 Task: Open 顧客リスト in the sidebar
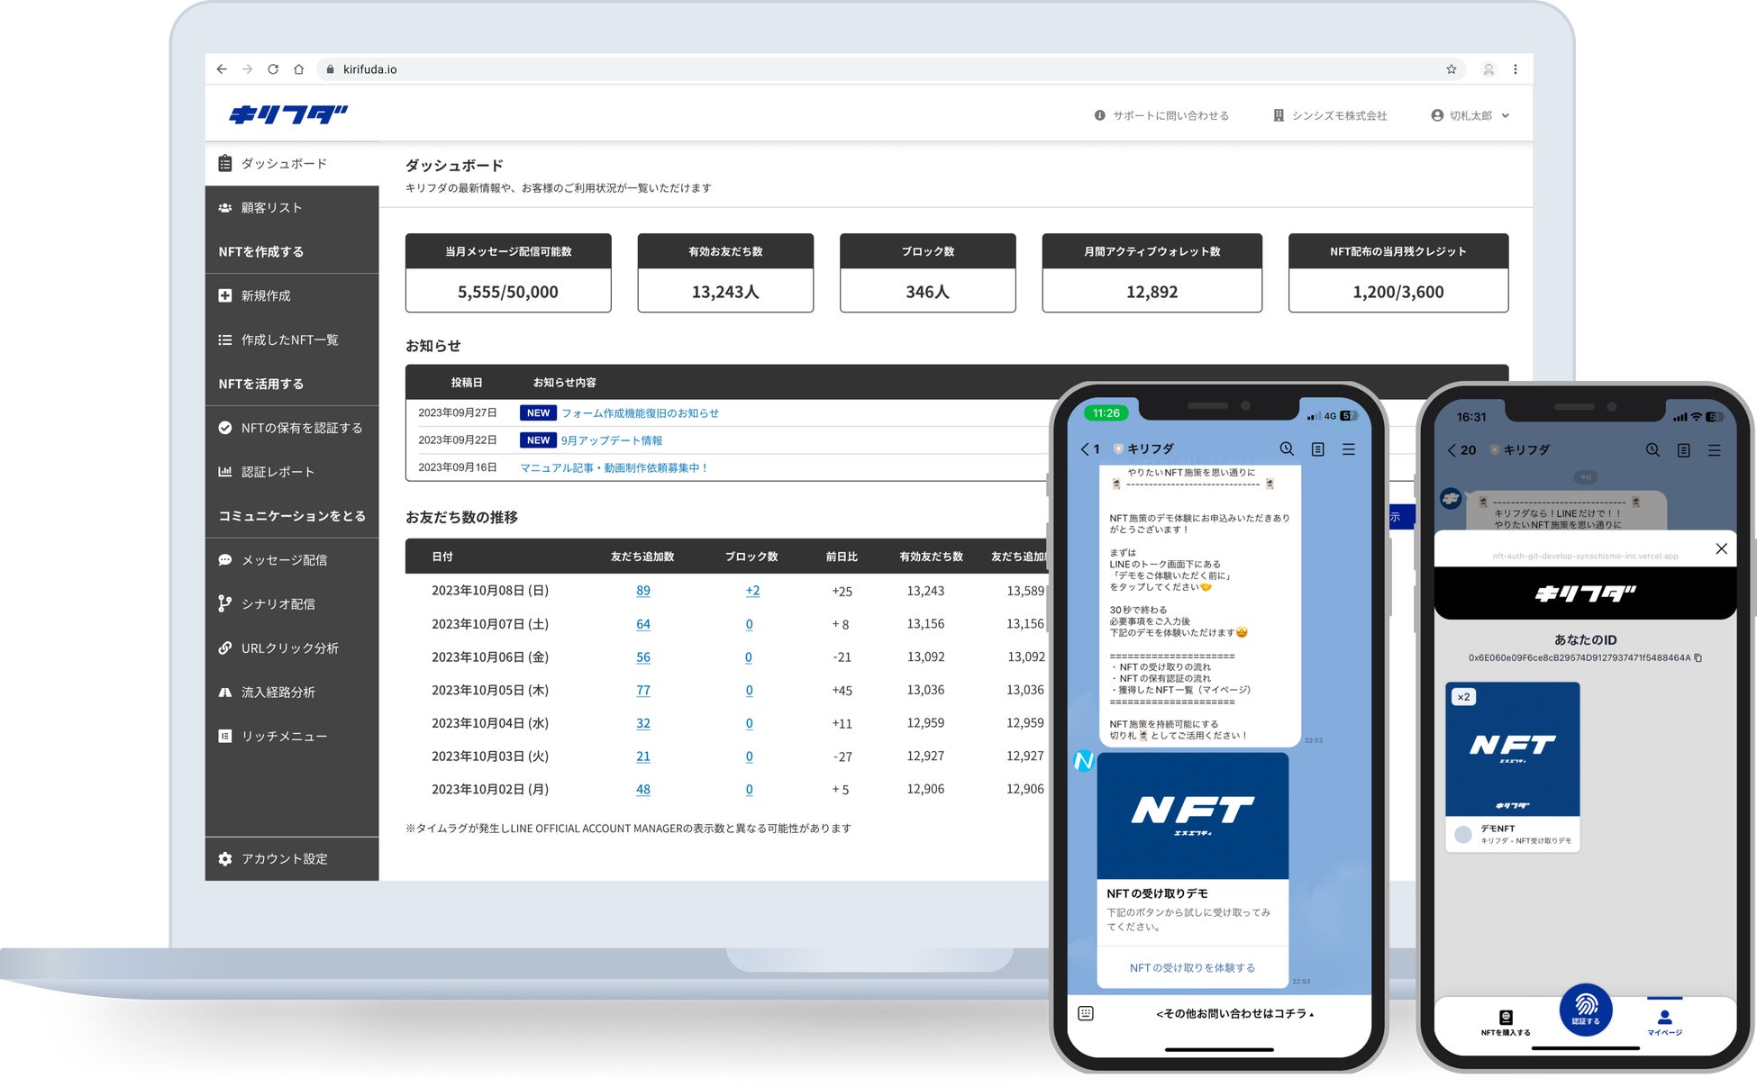tap(271, 207)
